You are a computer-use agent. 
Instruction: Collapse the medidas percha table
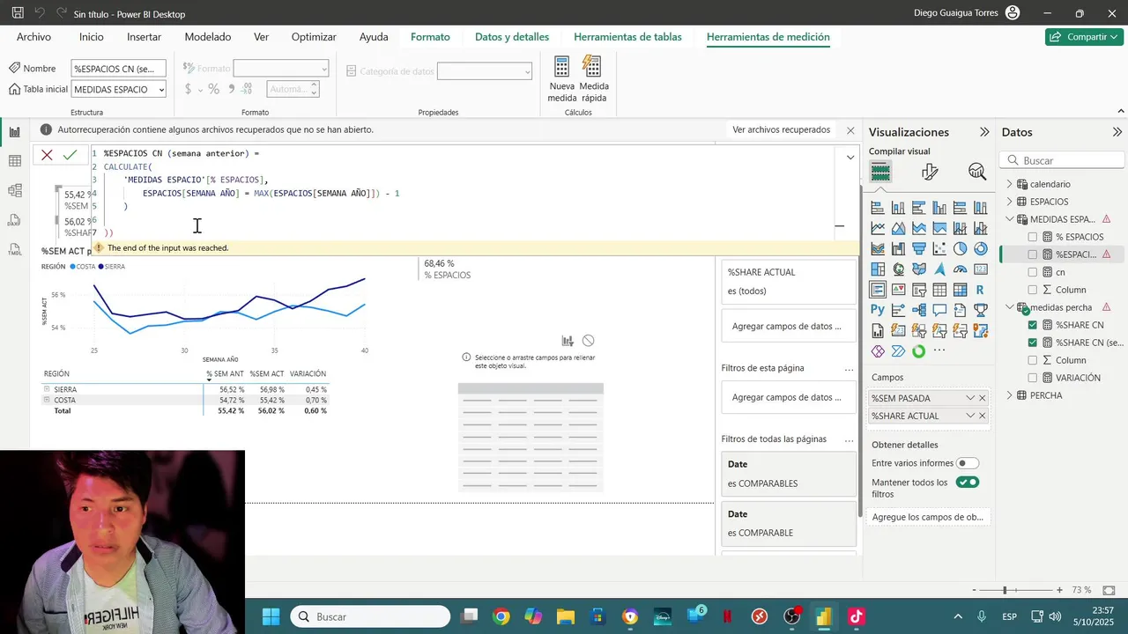click(x=1010, y=307)
